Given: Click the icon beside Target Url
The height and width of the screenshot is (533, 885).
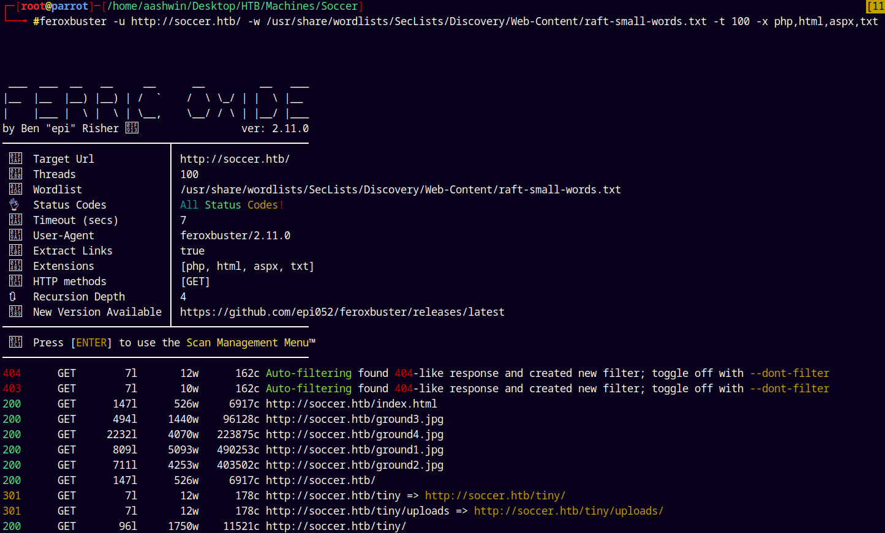Looking at the screenshot, I should point(15,158).
